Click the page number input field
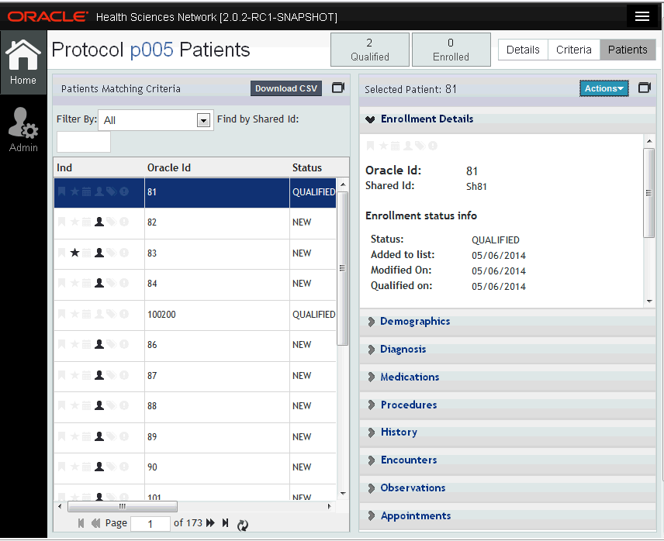664x541 pixels. tap(150, 524)
